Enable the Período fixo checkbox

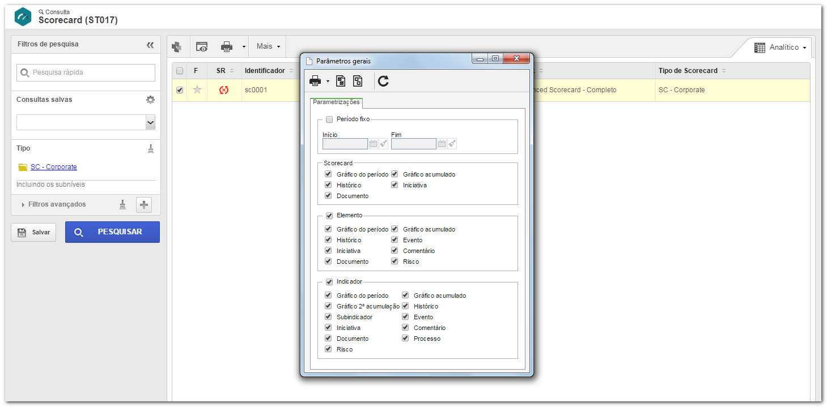(x=329, y=119)
